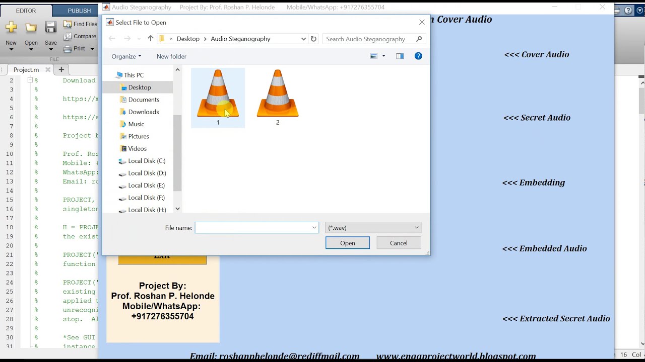The width and height of the screenshot is (645, 362).
Task: Click the Forward arrow in file dialog
Action: [x=127, y=39]
